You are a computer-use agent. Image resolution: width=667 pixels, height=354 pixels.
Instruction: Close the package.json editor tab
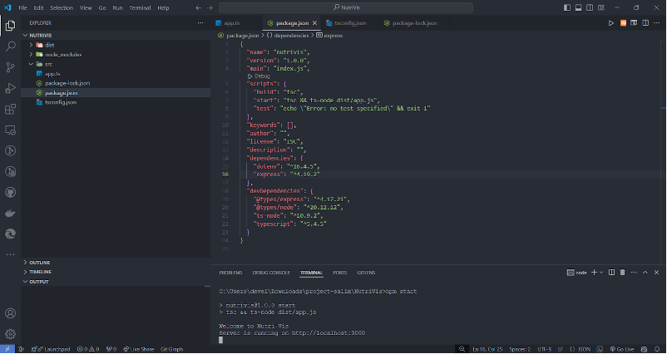point(314,23)
